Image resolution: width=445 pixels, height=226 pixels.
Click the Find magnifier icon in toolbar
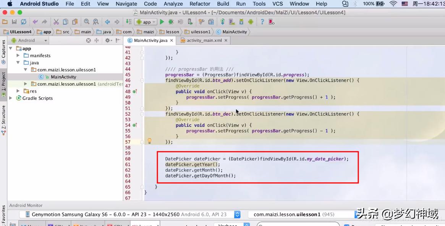[87, 22]
